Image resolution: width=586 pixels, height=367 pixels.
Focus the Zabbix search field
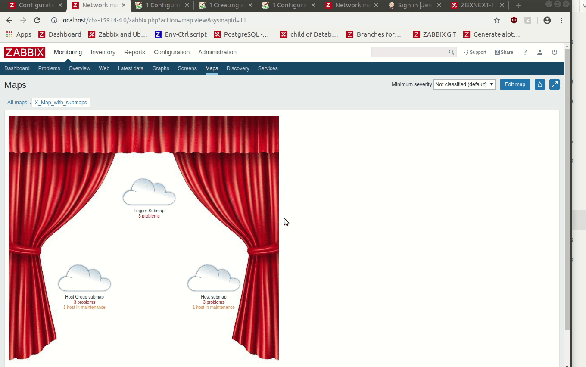click(x=410, y=52)
